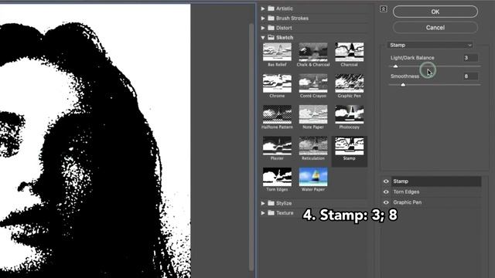Expand the Stylize filter folder

click(x=263, y=203)
